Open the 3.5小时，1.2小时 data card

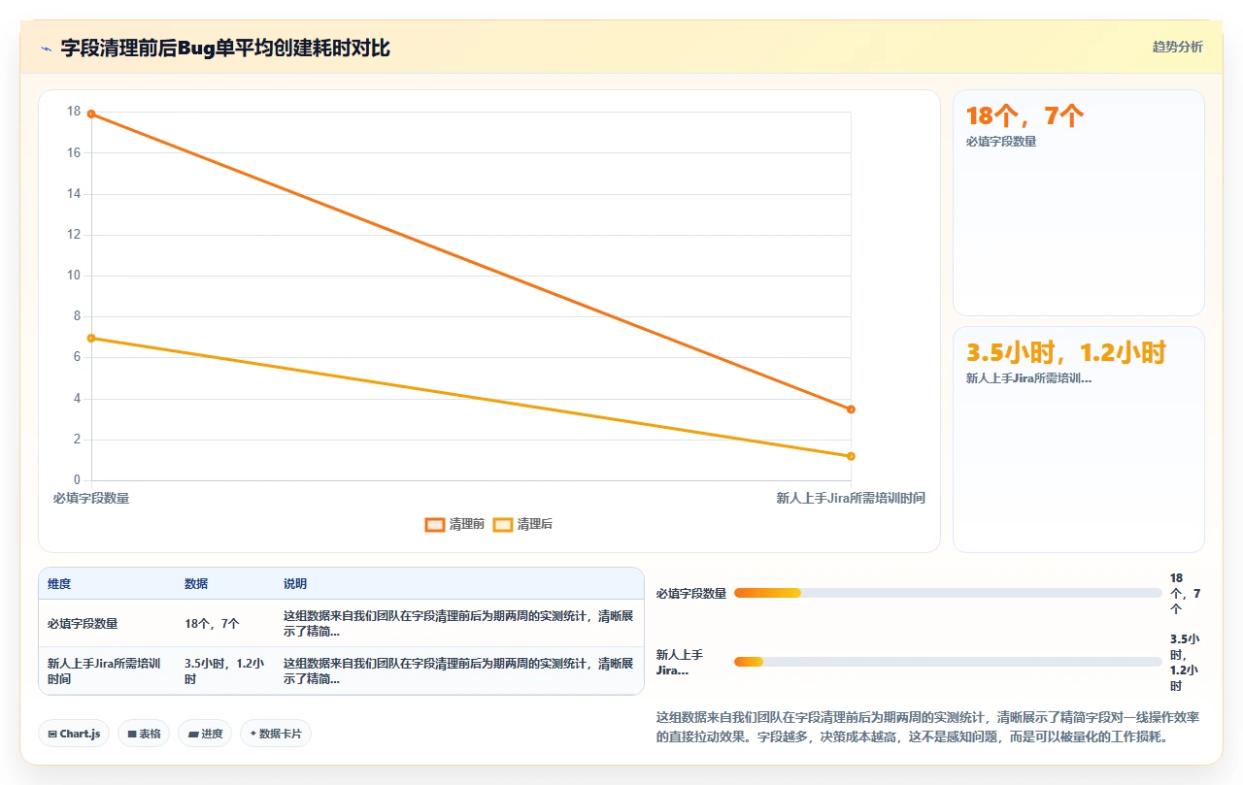(1079, 440)
